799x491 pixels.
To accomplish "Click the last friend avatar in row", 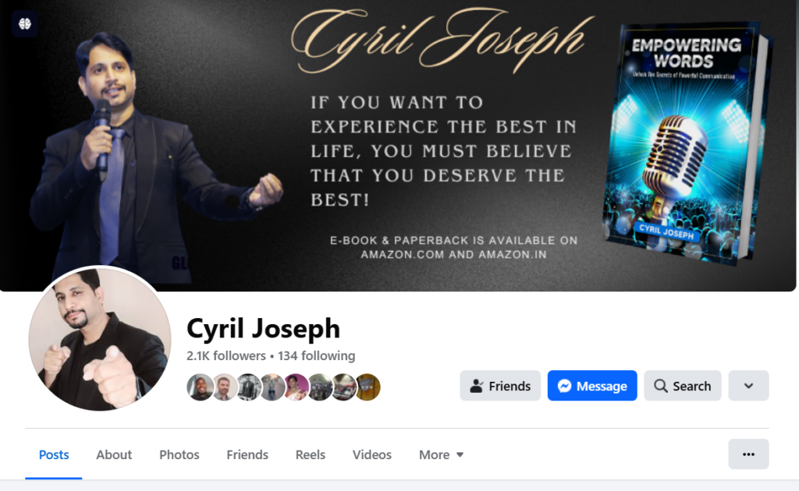I will (368, 387).
